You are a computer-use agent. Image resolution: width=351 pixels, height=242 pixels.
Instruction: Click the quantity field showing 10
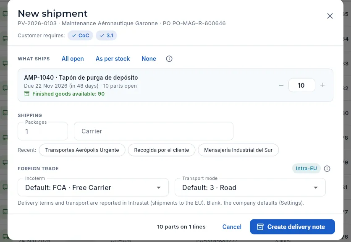(301, 85)
